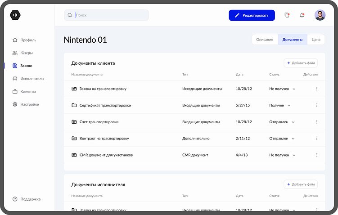The height and width of the screenshot is (215, 338).
Task: Expand status dropdown for Счет транспортировки
Action: [x=293, y=122]
